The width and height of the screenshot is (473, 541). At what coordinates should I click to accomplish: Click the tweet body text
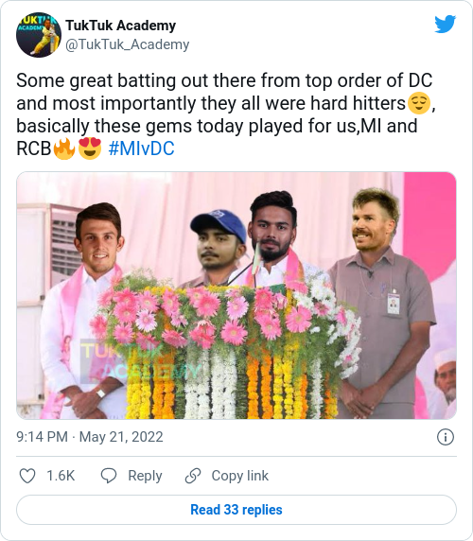[x=226, y=114]
